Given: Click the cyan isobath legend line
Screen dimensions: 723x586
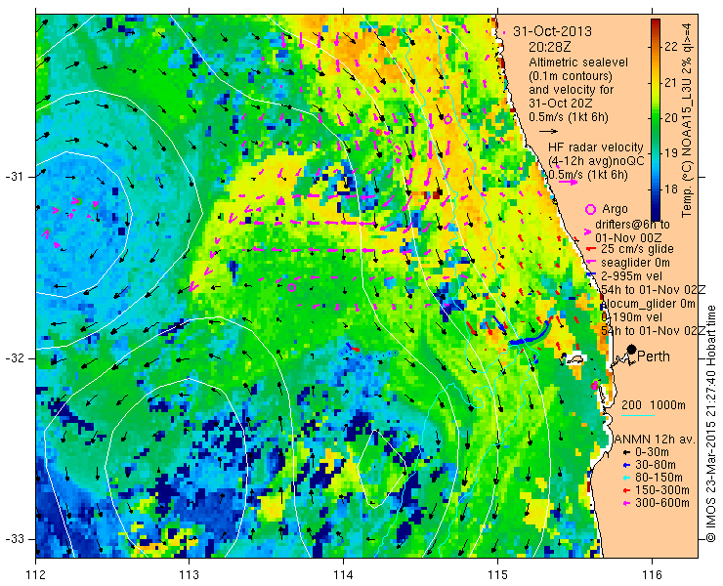Looking at the screenshot, I should point(638,416).
